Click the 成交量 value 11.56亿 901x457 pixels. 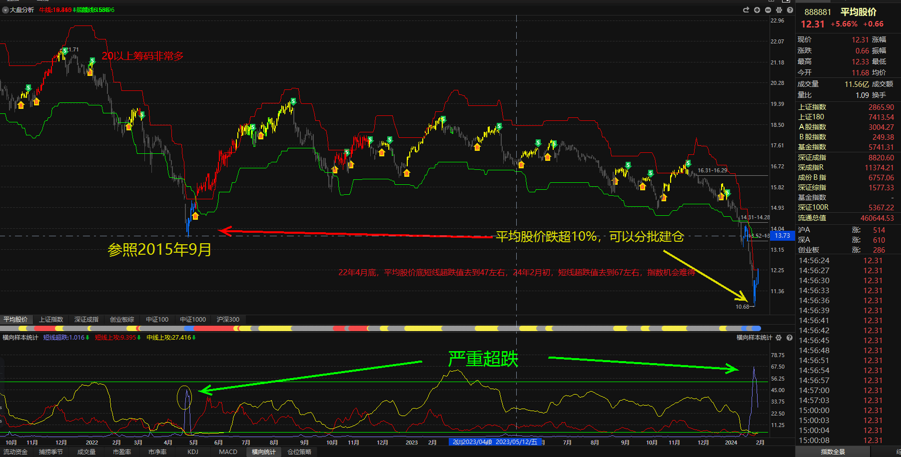(857, 84)
